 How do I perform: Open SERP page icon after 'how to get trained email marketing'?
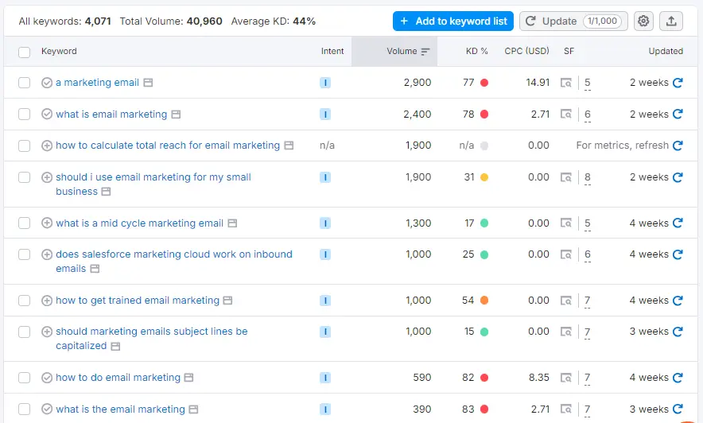tap(227, 301)
